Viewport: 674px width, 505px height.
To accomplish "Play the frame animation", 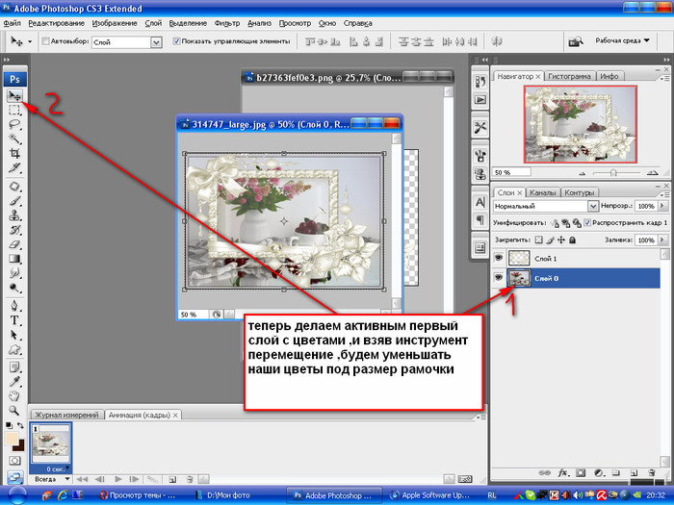I will point(118,479).
